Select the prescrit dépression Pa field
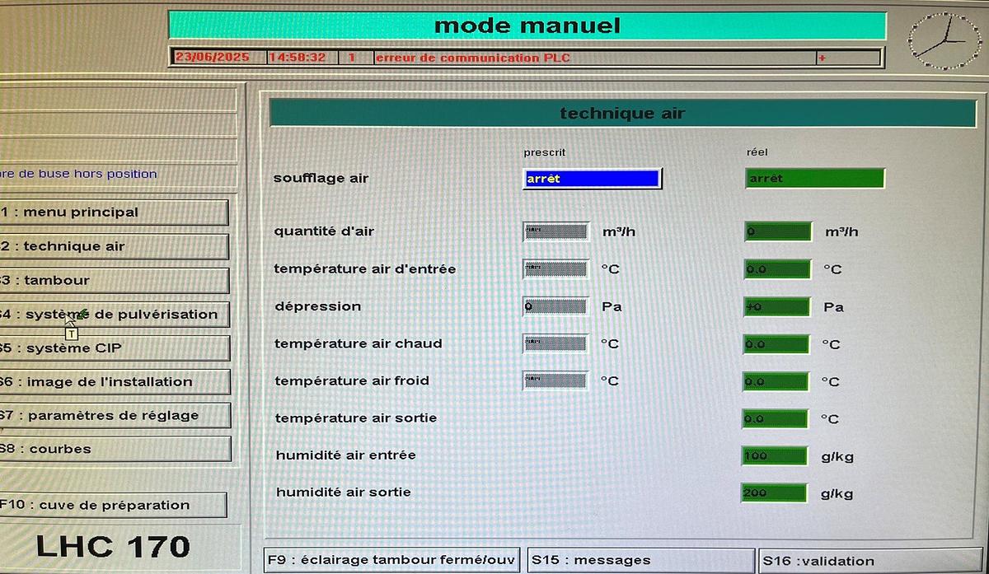989x574 pixels. pyautogui.click(x=556, y=307)
